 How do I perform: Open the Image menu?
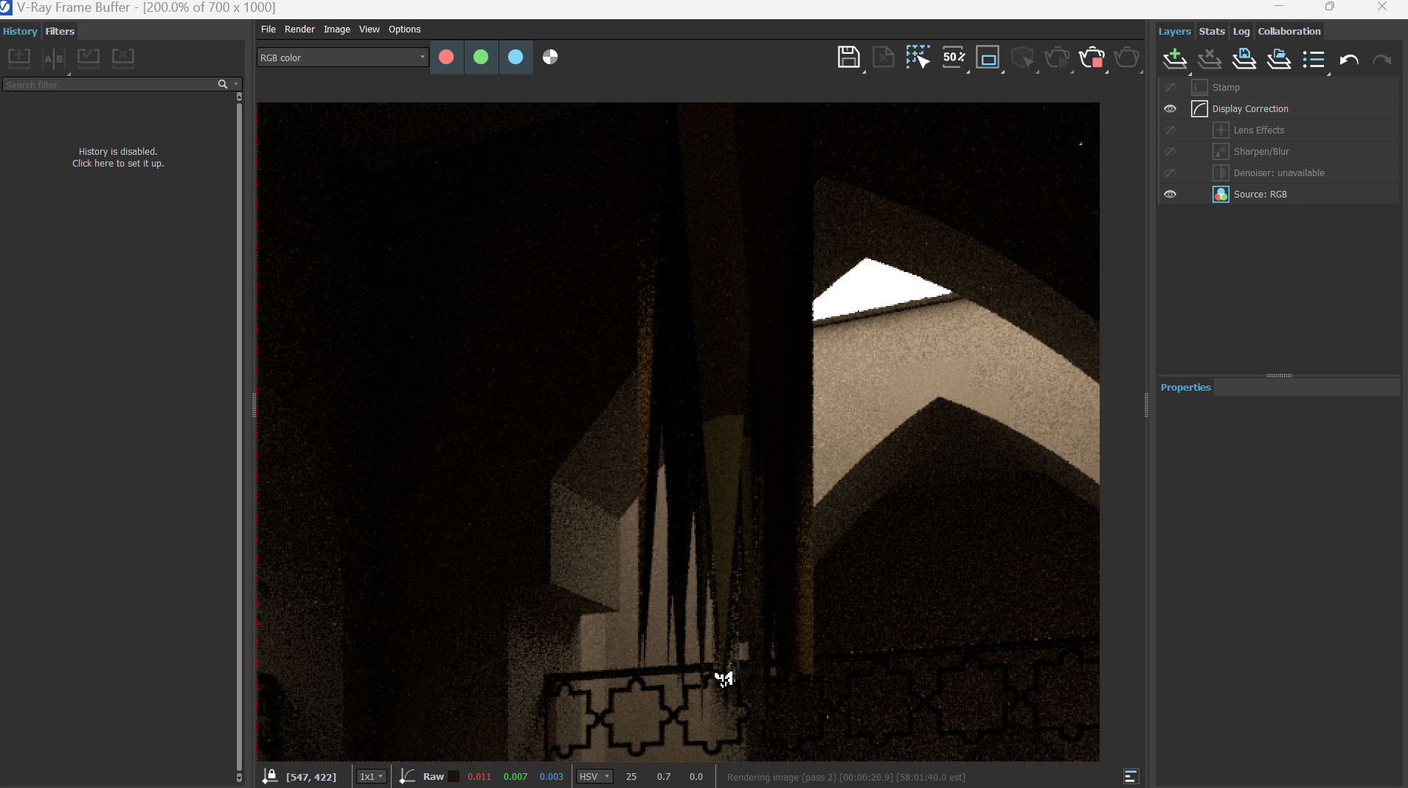pyautogui.click(x=337, y=29)
